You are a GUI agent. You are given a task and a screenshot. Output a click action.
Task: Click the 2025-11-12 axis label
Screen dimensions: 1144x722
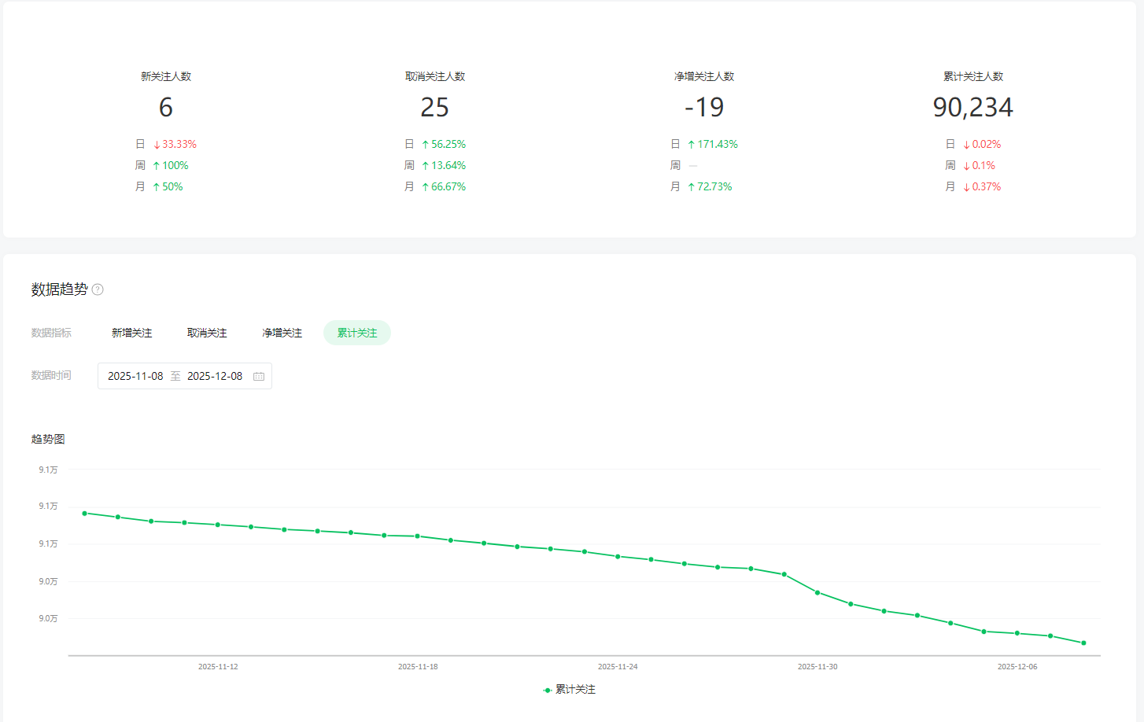click(218, 666)
